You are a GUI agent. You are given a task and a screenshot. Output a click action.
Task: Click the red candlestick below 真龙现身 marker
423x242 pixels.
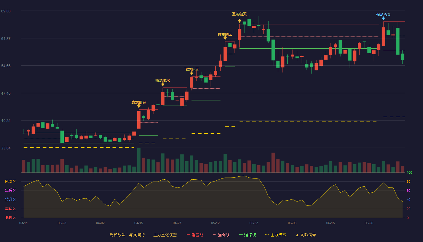[139, 120]
